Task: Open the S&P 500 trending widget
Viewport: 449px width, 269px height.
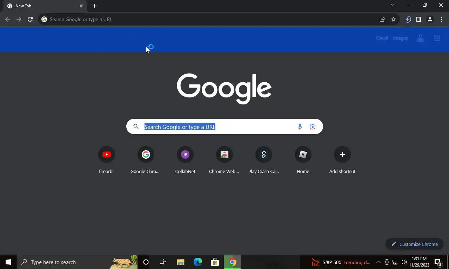Action: [341, 262]
